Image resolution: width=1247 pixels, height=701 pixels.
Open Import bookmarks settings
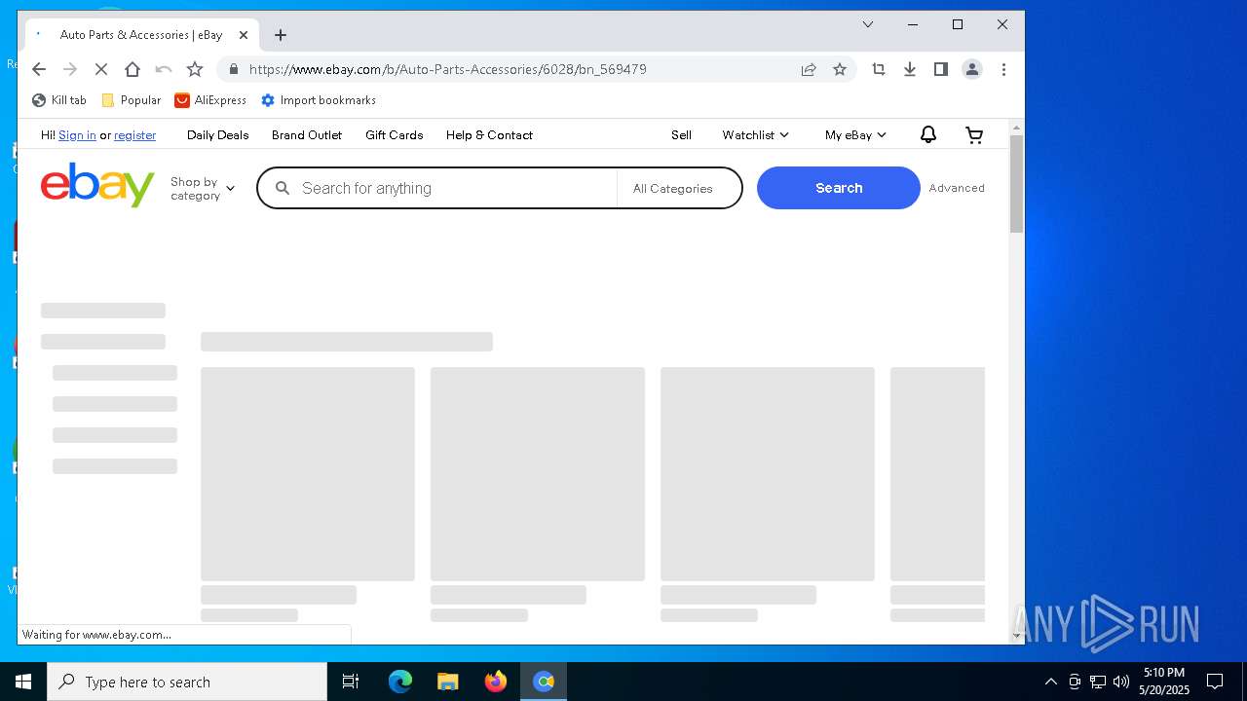tap(319, 100)
